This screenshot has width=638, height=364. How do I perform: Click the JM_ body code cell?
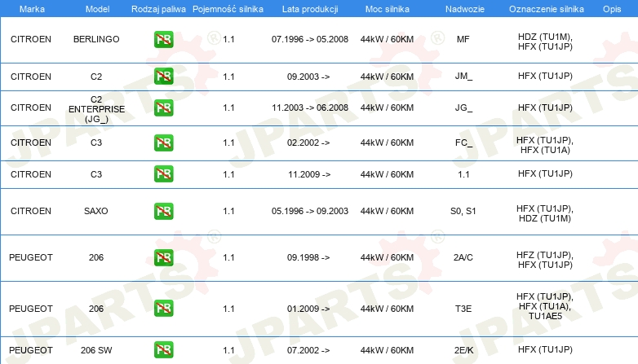[x=463, y=77]
